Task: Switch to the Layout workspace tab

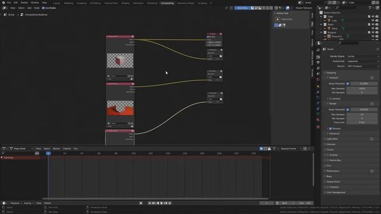Action: 57,3
